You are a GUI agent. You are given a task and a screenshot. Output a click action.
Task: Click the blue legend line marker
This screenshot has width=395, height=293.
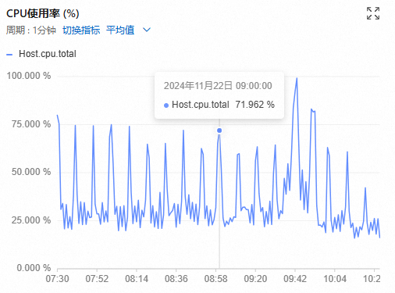[9, 55]
